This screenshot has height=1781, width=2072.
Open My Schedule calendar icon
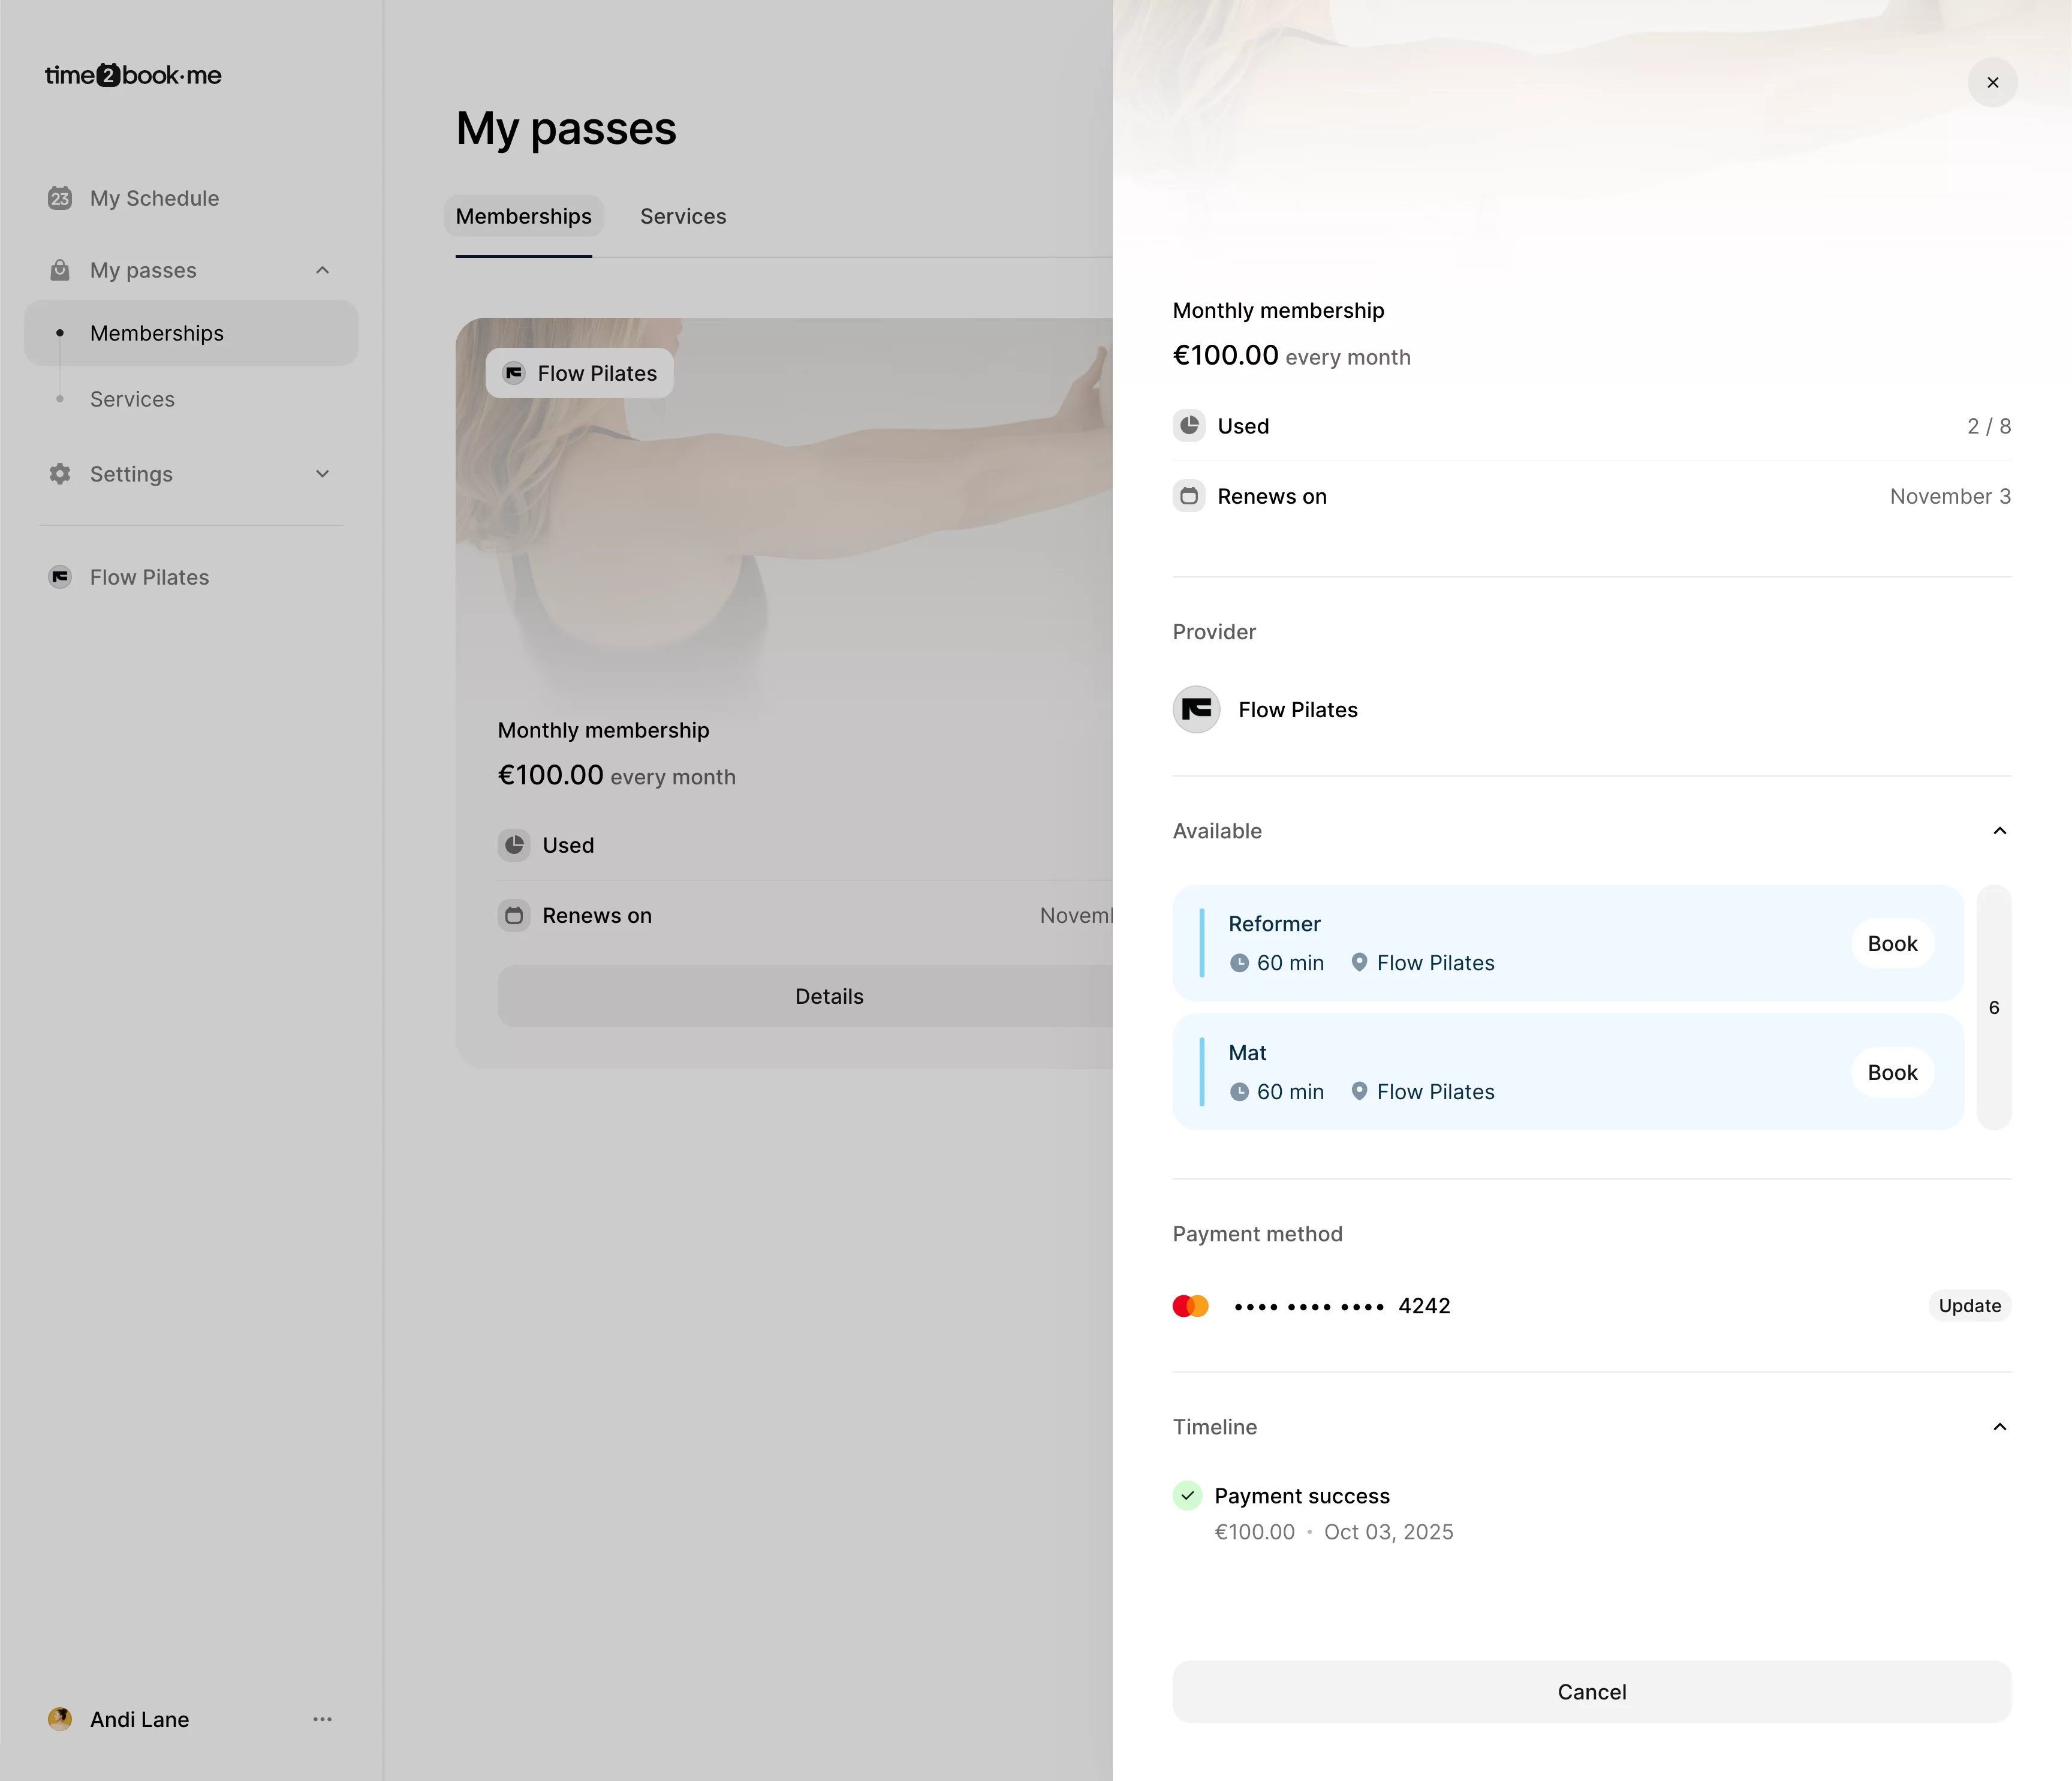click(60, 198)
